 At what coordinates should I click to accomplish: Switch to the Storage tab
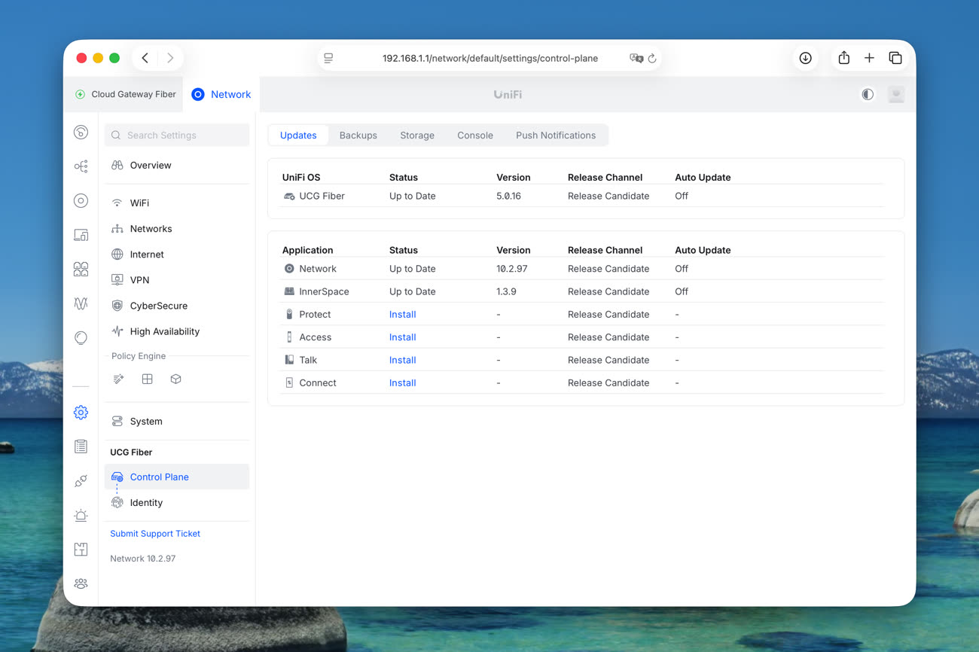coord(417,136)
